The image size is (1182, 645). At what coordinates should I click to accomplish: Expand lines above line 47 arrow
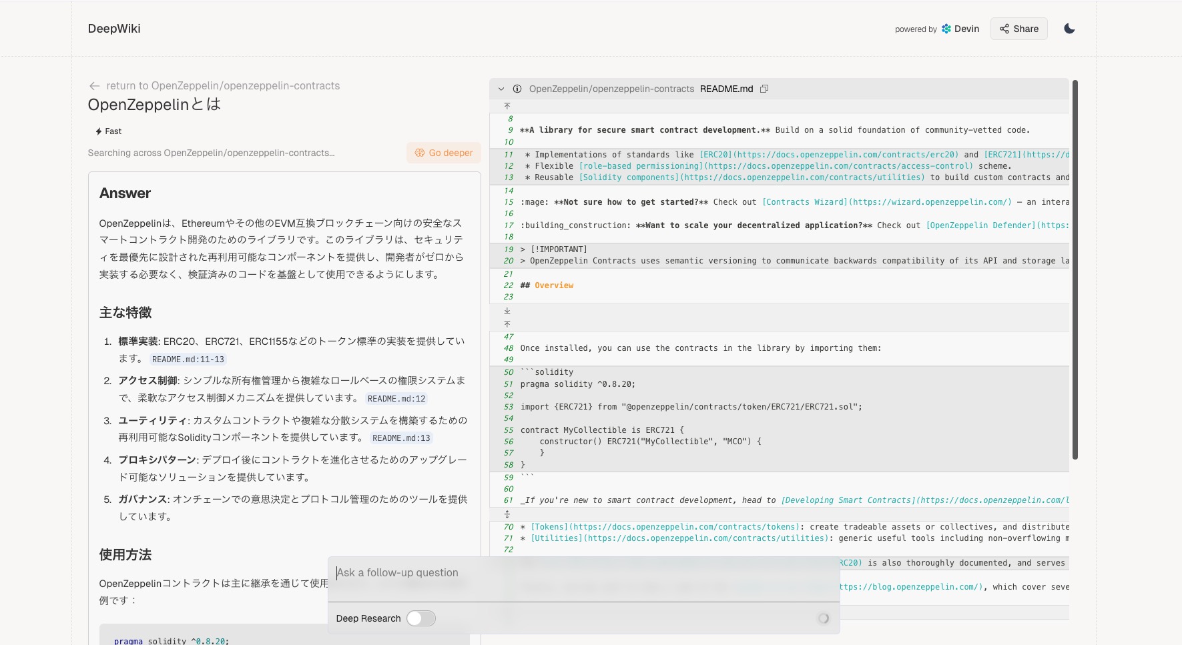coord(507,324)
